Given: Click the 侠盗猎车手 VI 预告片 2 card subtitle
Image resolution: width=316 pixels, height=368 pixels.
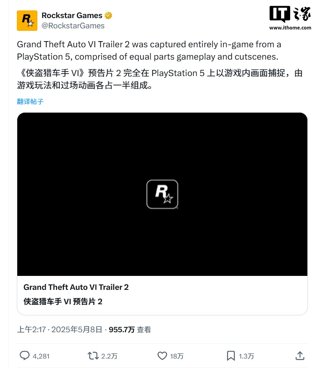Looking at the screenshot, I should (63, 301).
